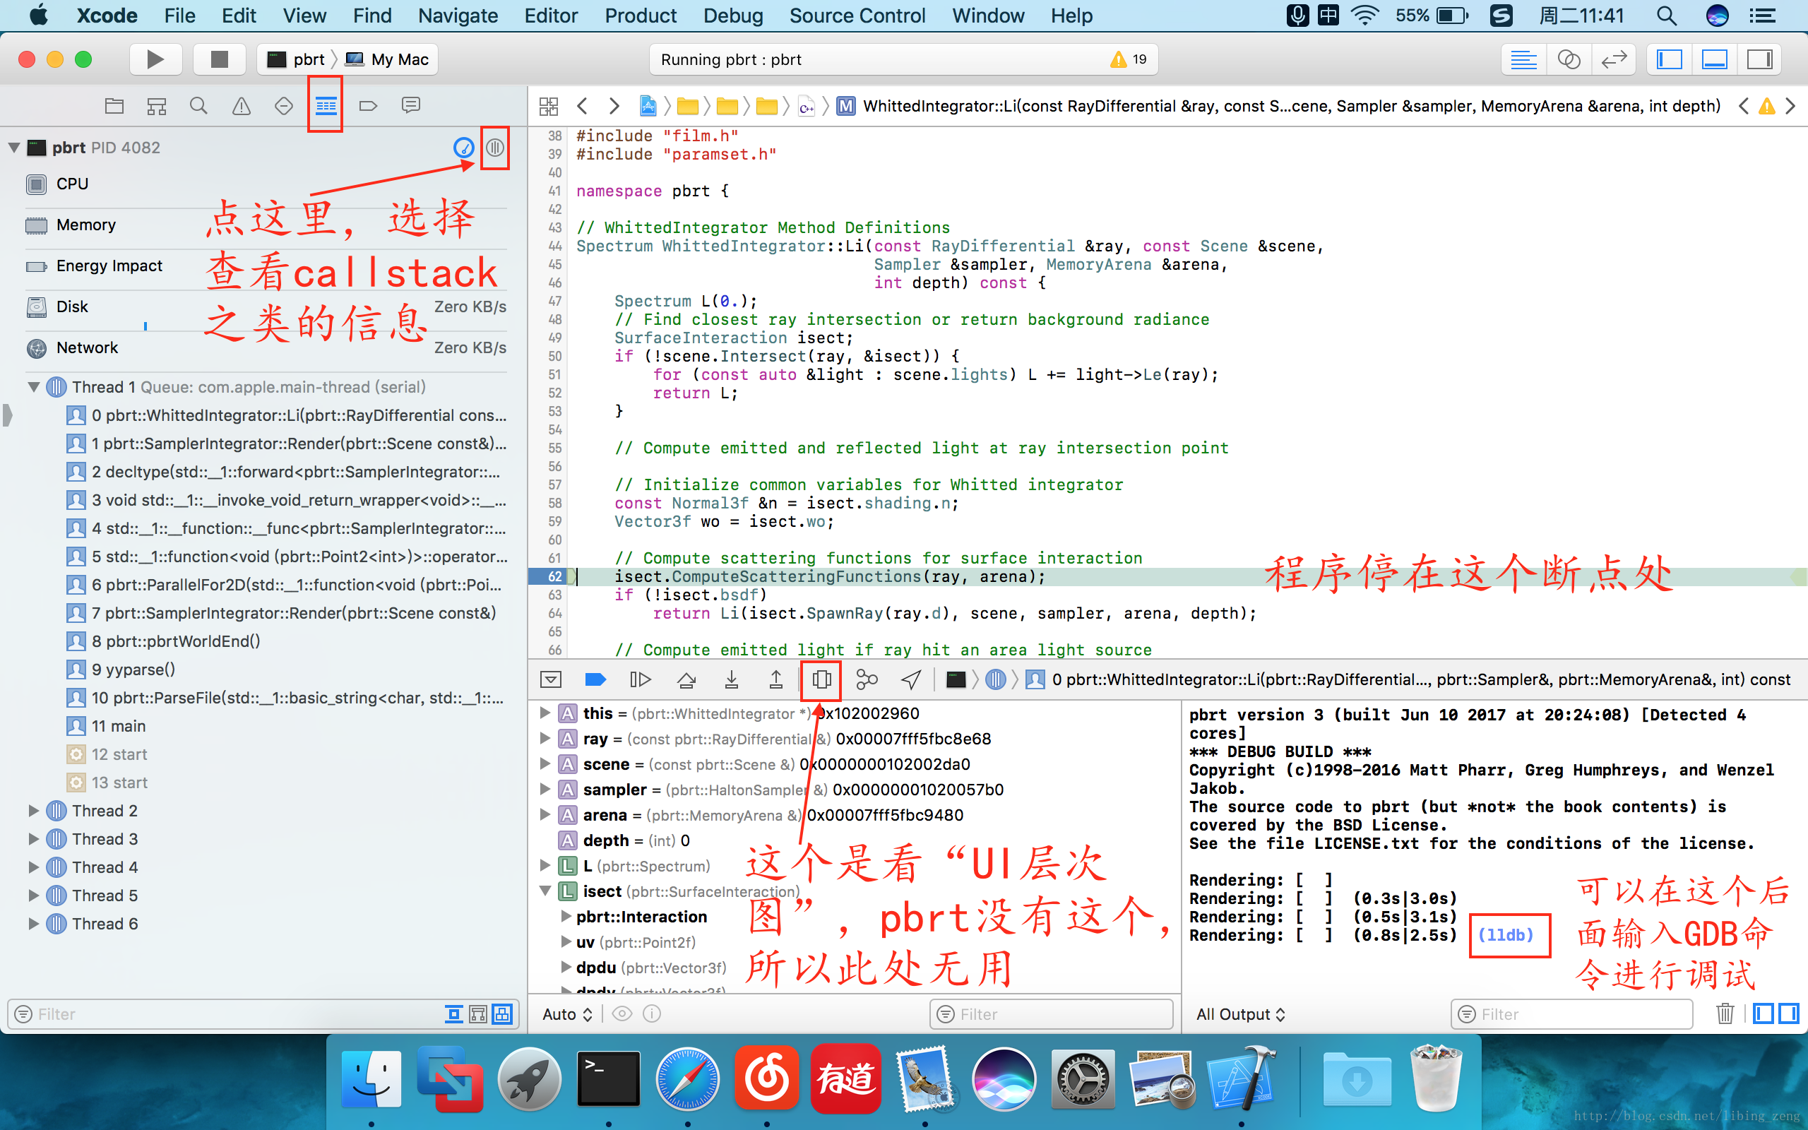Run the pbrt scheme with the Play button

click(x=155, y=59)
